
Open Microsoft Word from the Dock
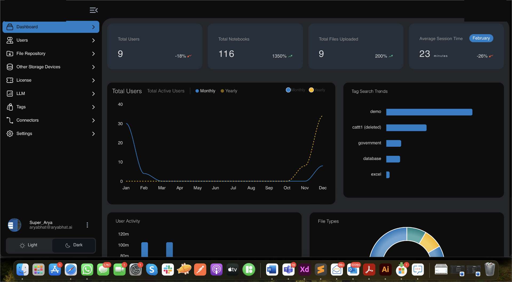(x=272, y=270)
